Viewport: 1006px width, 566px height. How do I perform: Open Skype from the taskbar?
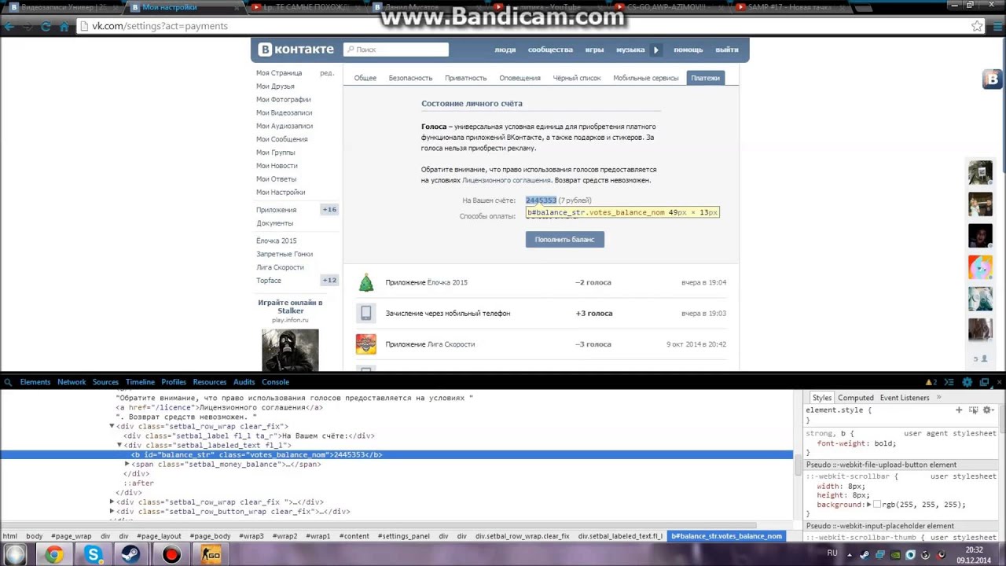93,555
